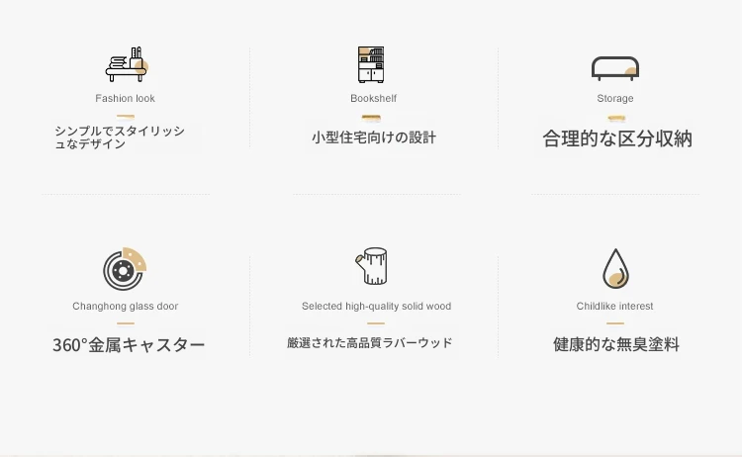Click the 小型住宅向けの設計 text
This screenshot has height=457, width=742.
[x=374, y=137]
